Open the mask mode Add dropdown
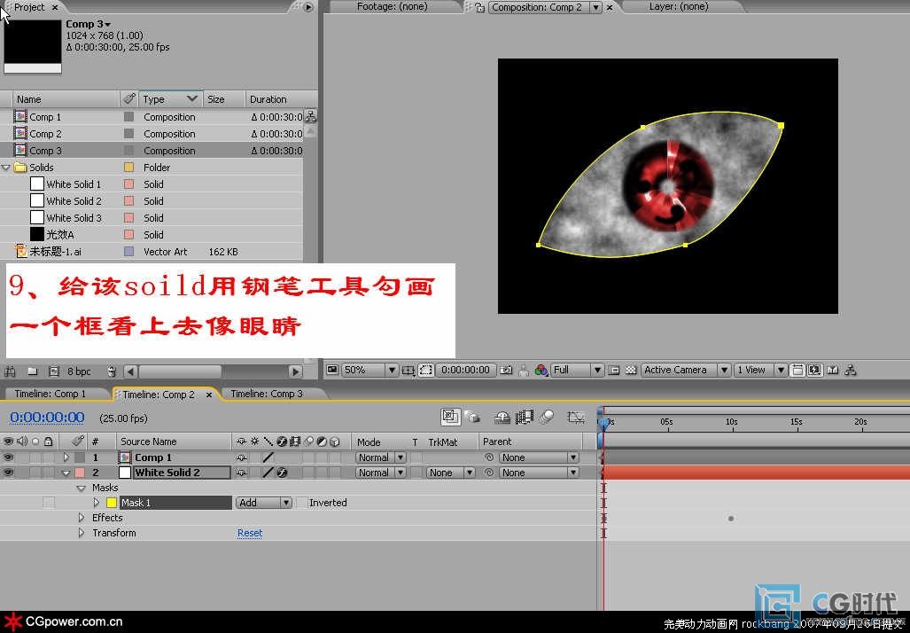The image size is (910, 633). pos(263,503)
